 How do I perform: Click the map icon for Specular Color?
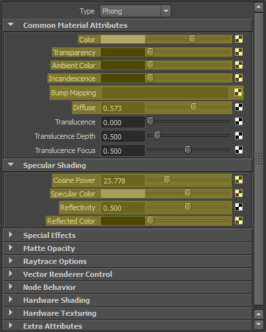click(x=239, y=193)
